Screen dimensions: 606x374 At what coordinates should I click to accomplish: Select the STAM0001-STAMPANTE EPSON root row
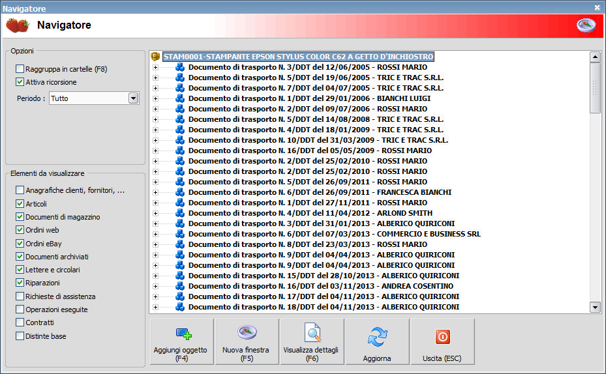point(298,57)
